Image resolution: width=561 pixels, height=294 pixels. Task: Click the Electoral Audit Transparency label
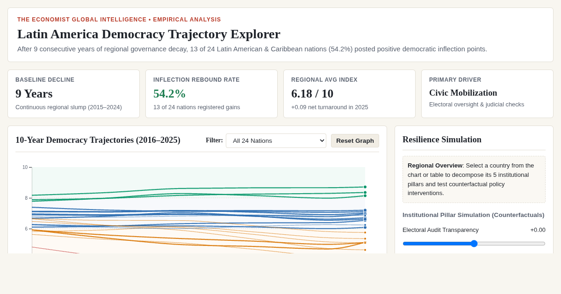[440, 230]
